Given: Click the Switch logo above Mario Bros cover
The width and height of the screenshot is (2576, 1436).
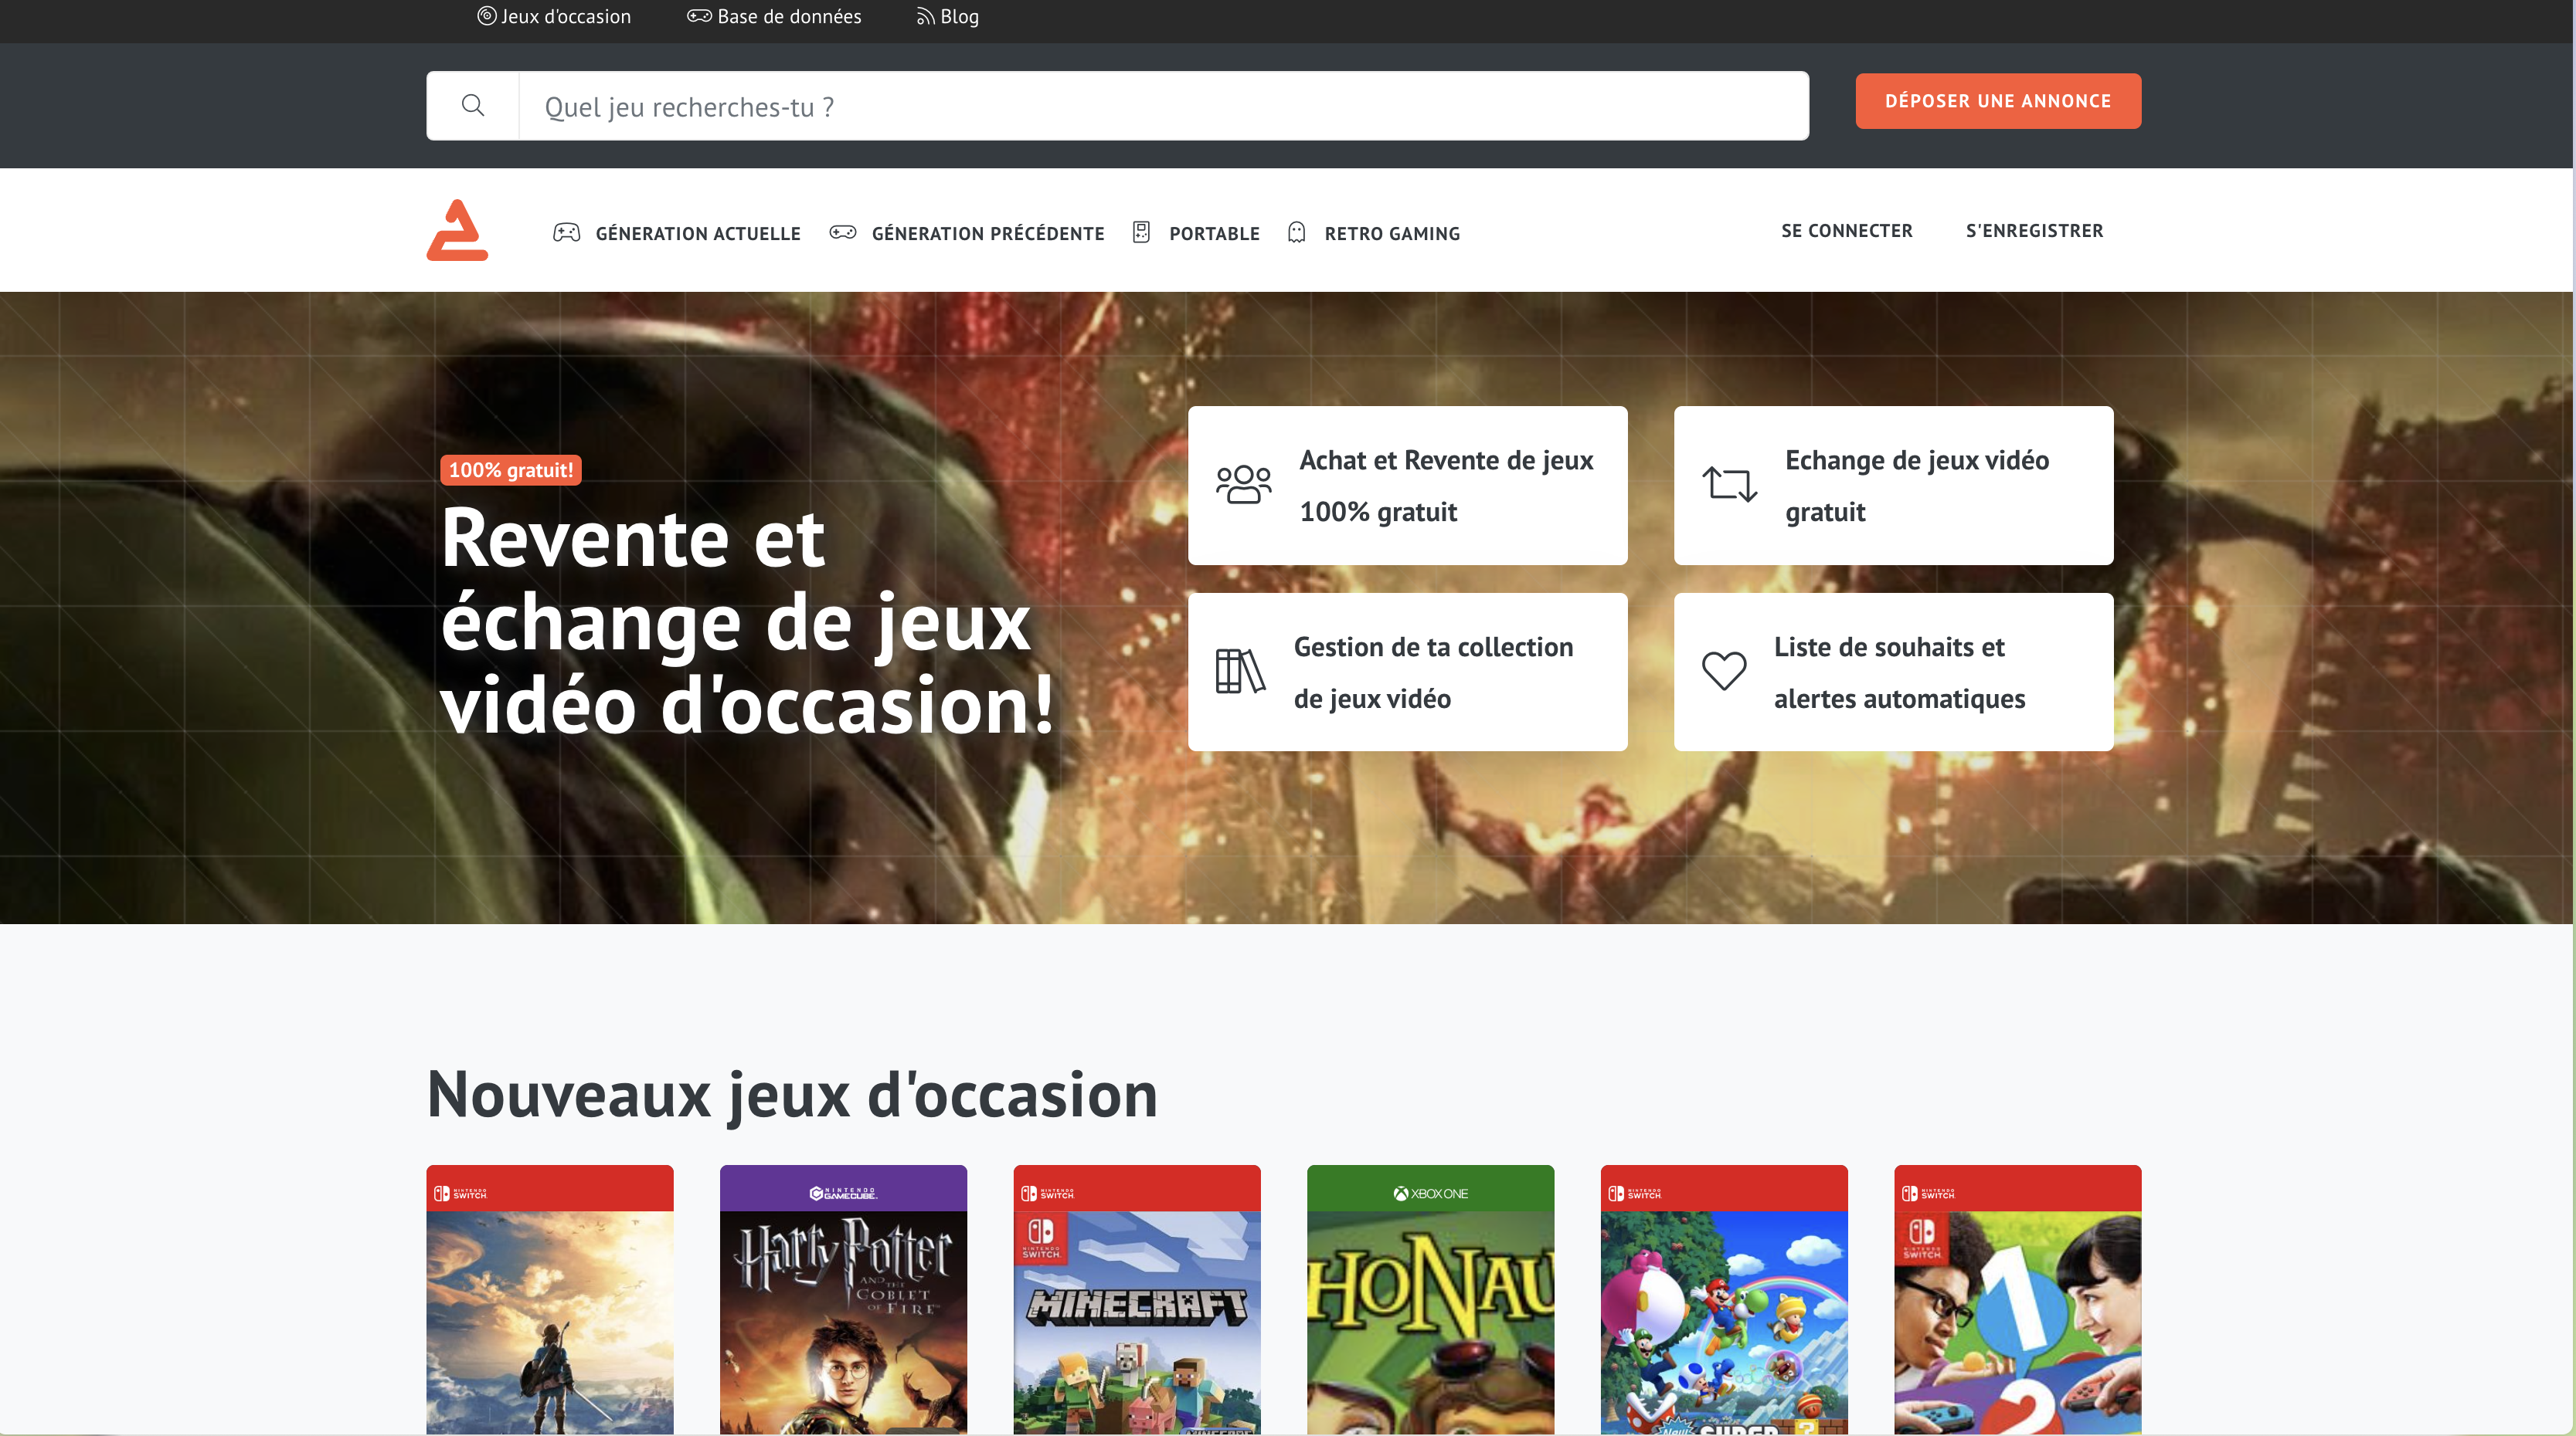Looking at the screenshot, I should 1634,1193.
